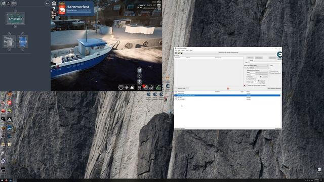This screenshot has height=182, width=324.
Task: Open the clock icon in the game bottom bar
Action: 120,87
